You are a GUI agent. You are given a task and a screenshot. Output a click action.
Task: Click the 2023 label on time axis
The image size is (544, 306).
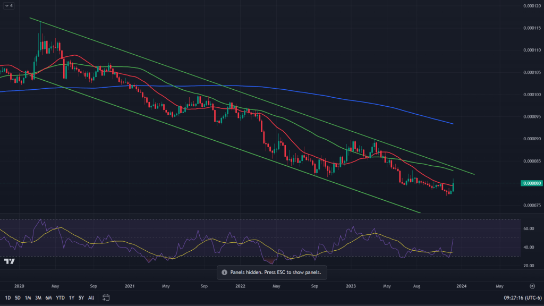pos(351,285)
